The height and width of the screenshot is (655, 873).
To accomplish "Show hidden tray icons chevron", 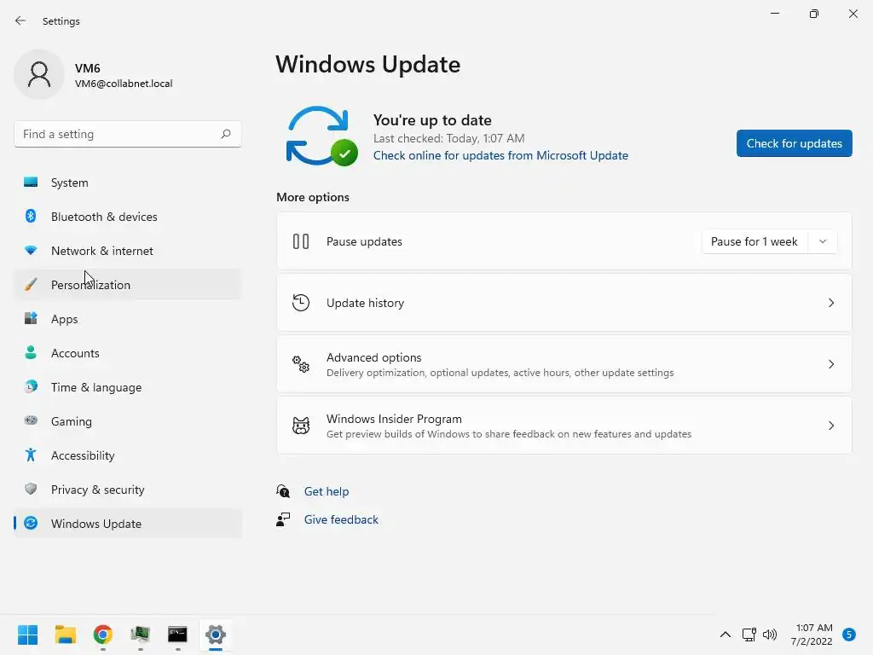I will (725, 635).
